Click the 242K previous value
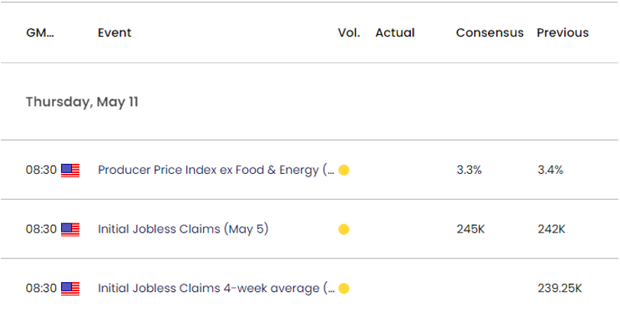Viewport: 620px width, 311px height. (551, 229)
